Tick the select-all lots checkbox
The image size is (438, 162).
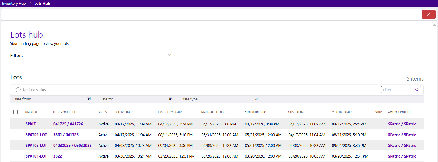point(15,112)
